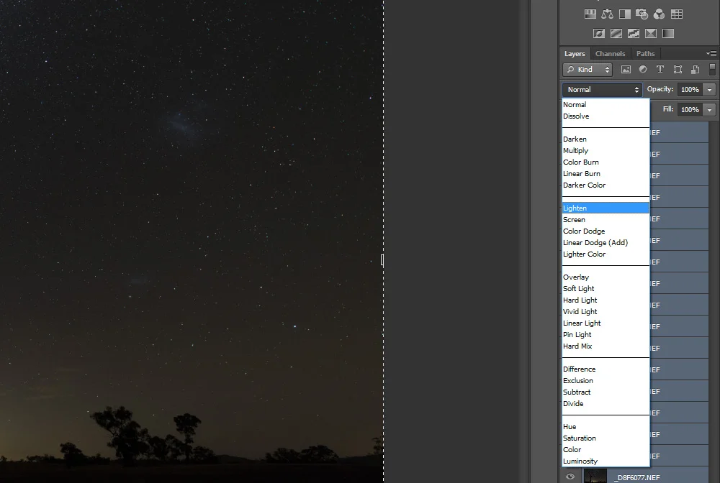
Task: Choose Subtract blend mode
Action: pos(606,392)
